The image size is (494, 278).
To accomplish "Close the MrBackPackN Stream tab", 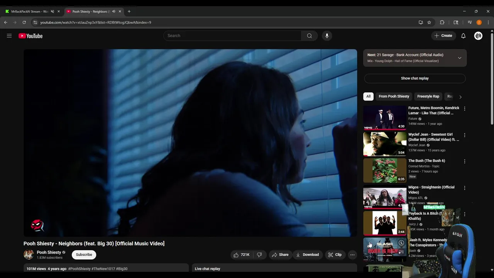I will tap(59, 12).
